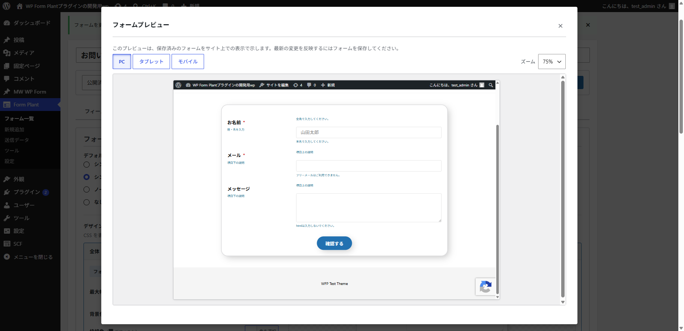Open ツール submenu under Form Plant
This screenshot has width=684, height=331.
pyautogui.click(x=12, y=151)
